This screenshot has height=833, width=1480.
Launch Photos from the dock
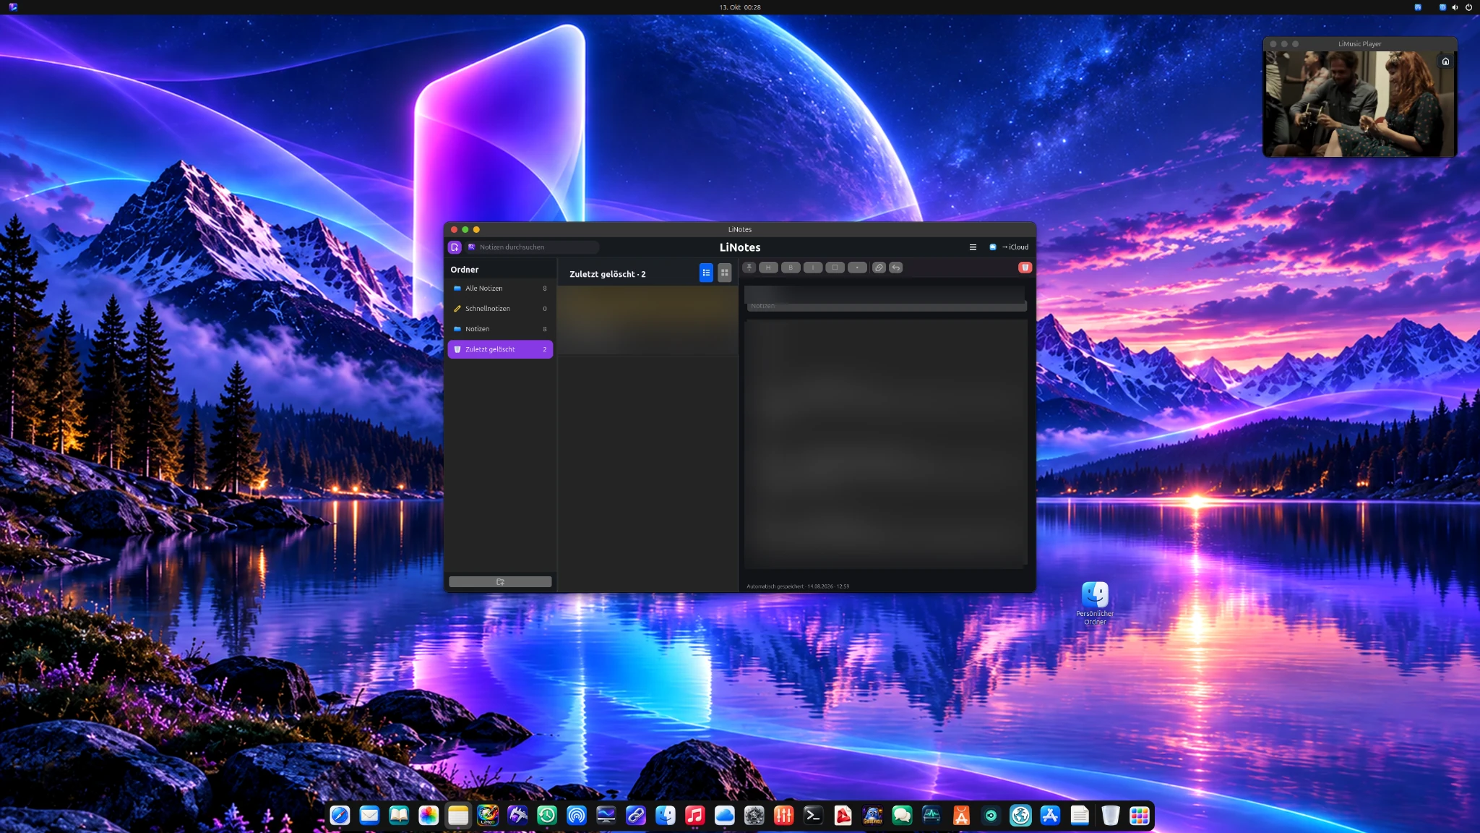pyautogui.click(x=429, y=816)
